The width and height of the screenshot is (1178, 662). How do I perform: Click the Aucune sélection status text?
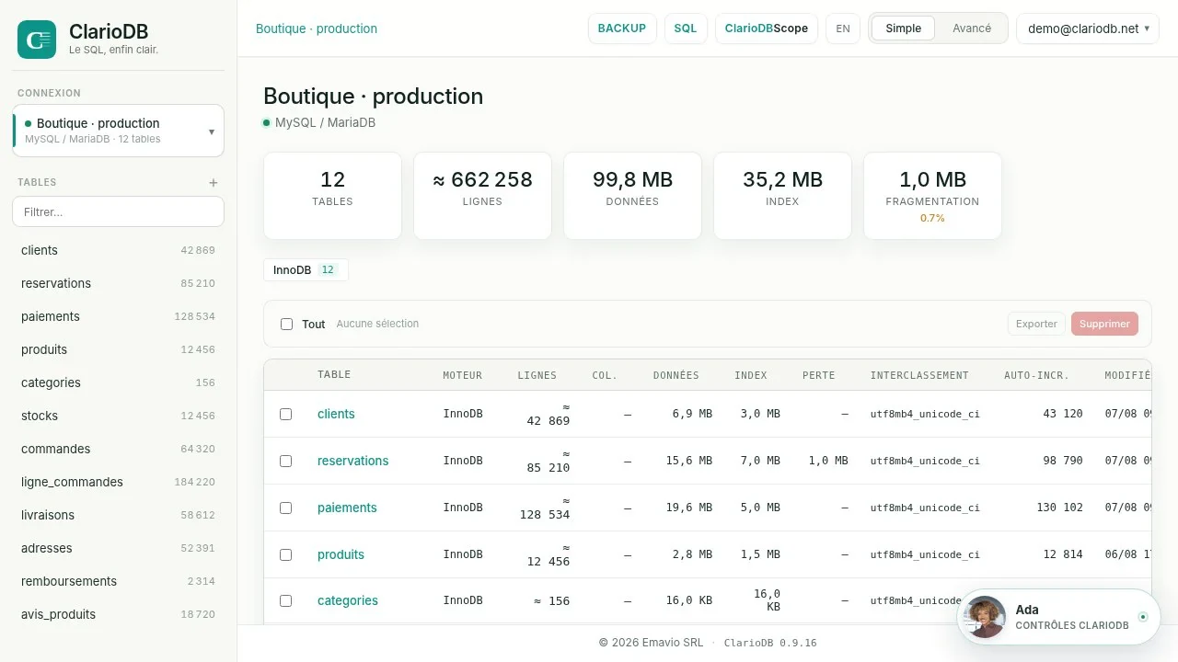(377, 324)
